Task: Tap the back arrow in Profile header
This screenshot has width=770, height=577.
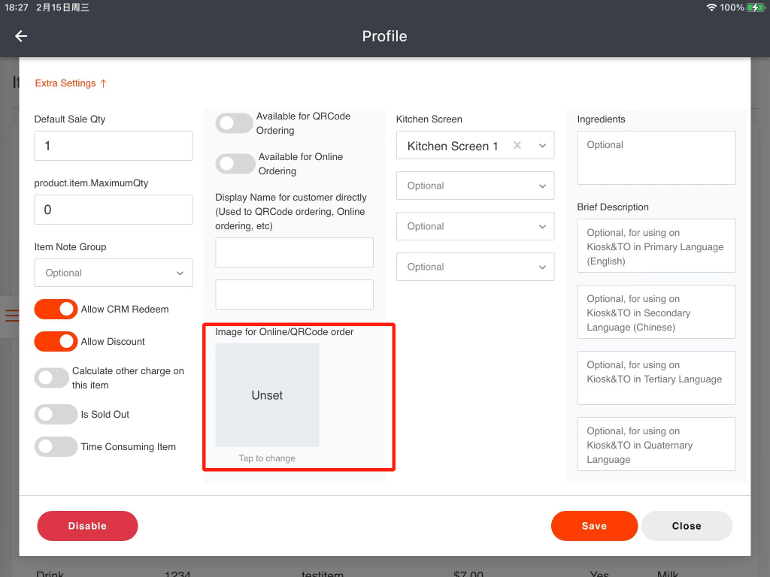Action: click(x=21, y=36)
